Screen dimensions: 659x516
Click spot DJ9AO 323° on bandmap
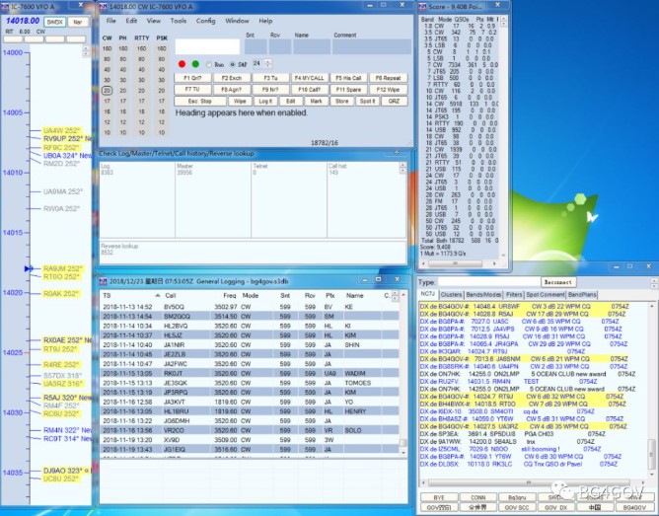point(62,471)
